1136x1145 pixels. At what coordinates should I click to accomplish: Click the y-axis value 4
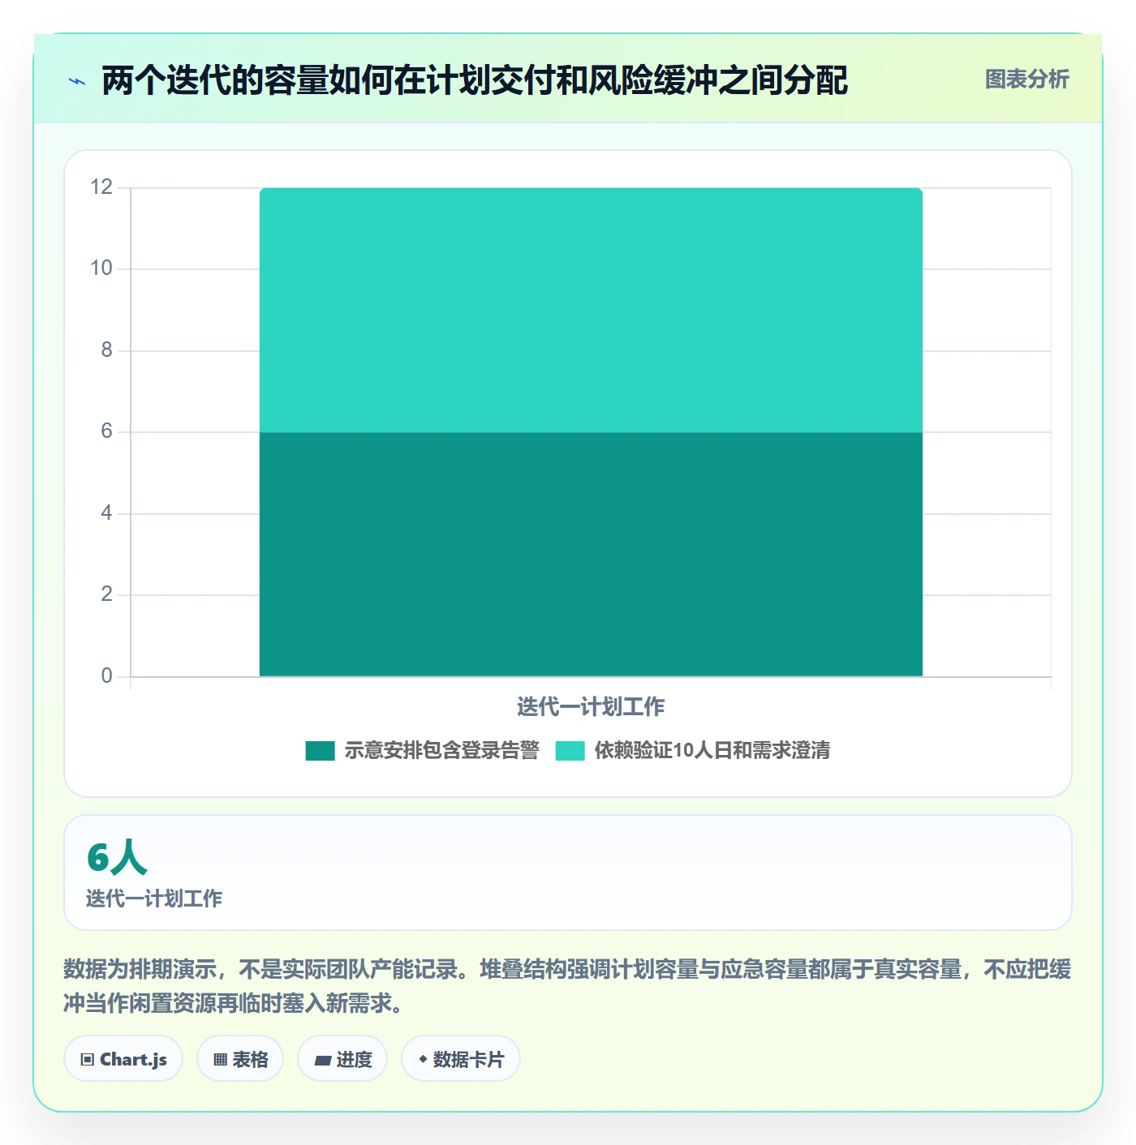click(106, 513)
